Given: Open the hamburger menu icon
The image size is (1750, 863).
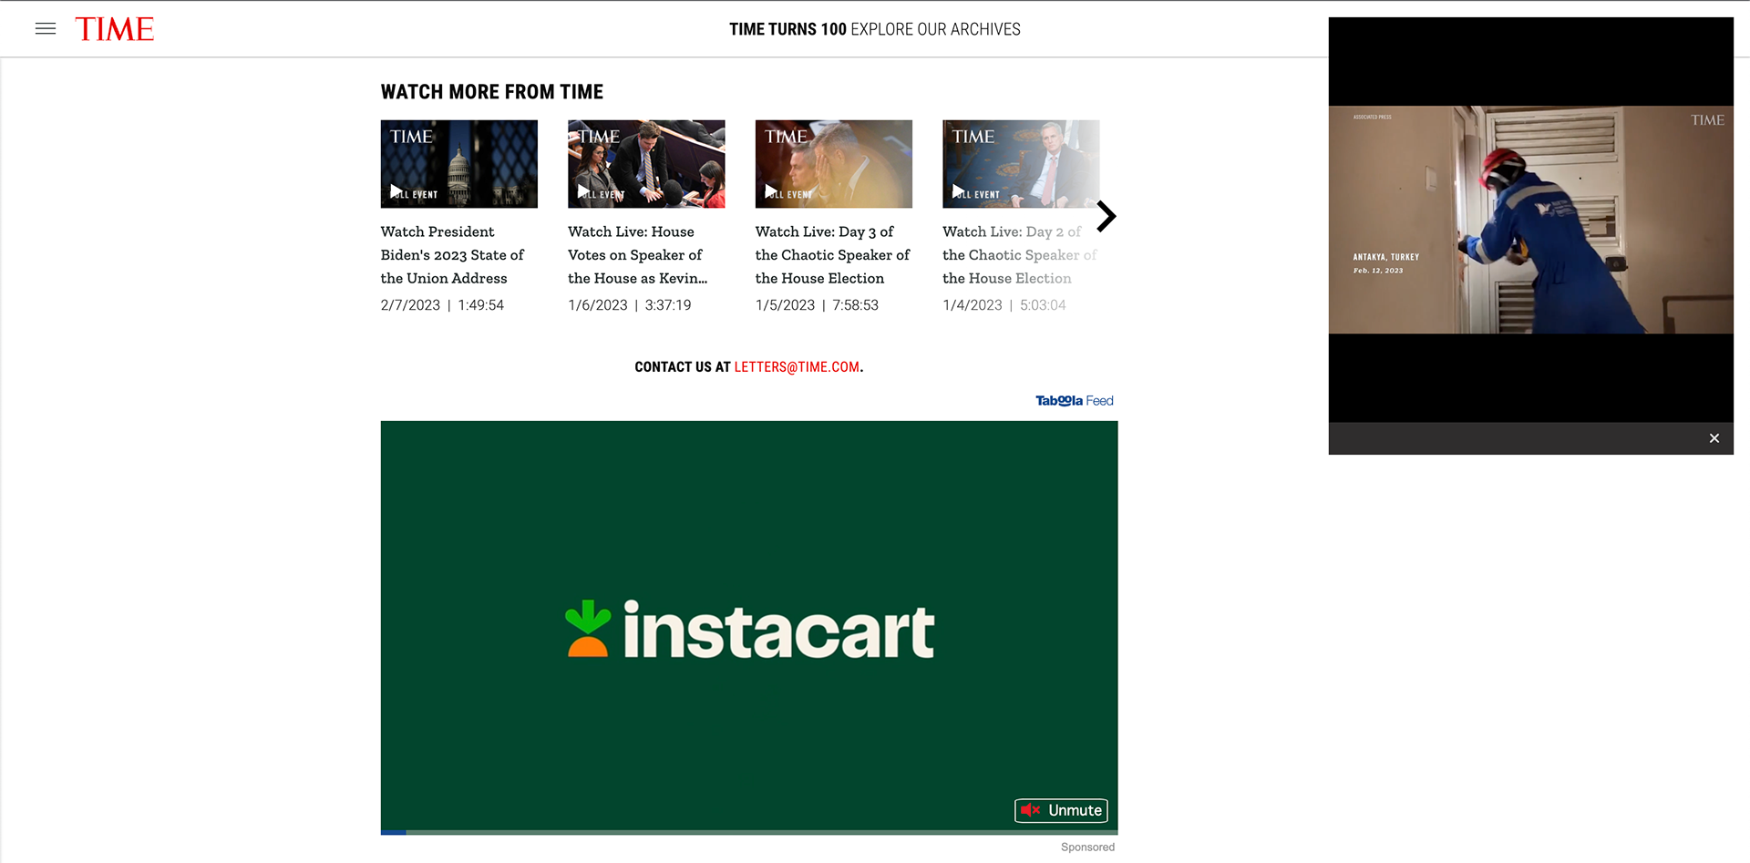Looking at the screenshot, I should pos(46,29).
